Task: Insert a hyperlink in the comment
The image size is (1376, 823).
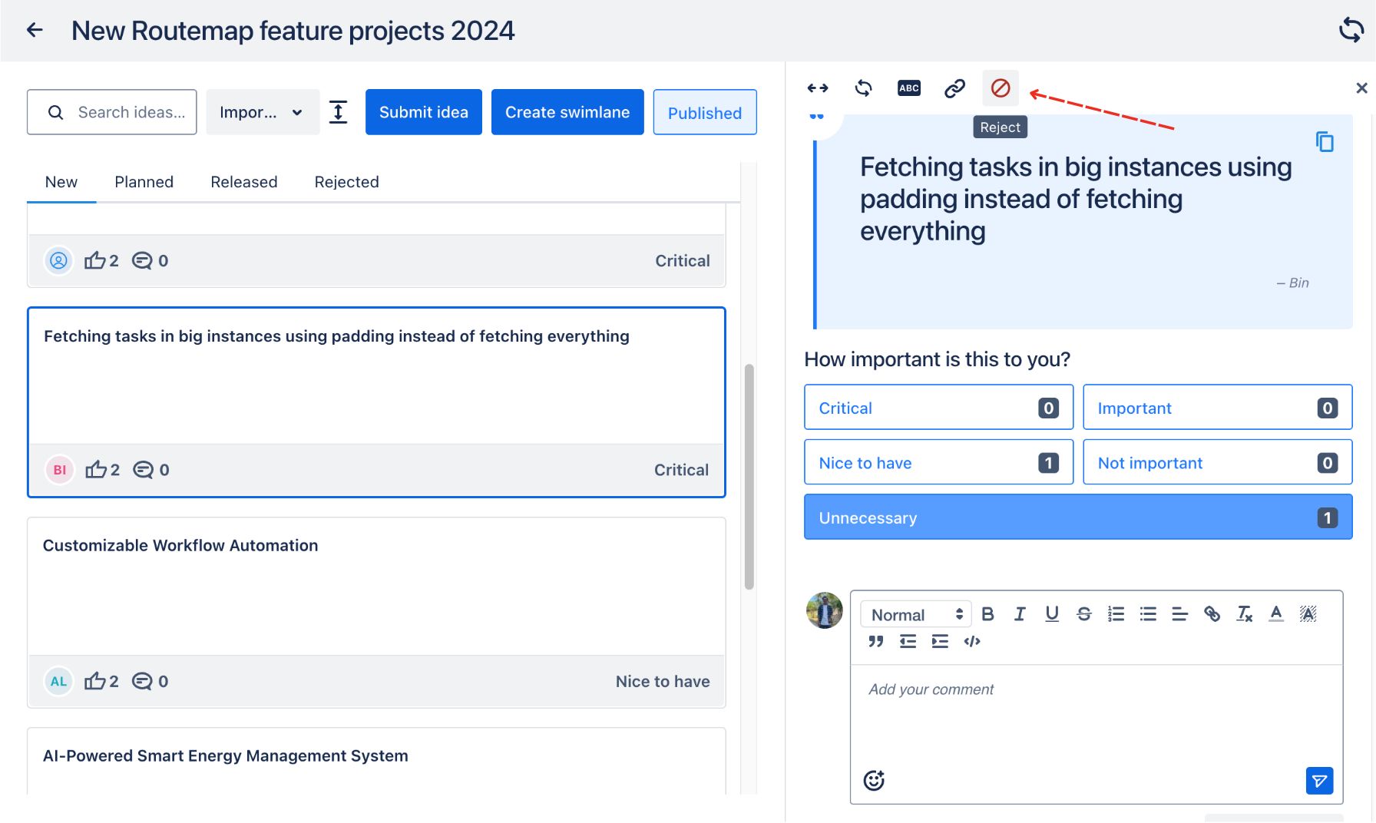Action: 1212,614
